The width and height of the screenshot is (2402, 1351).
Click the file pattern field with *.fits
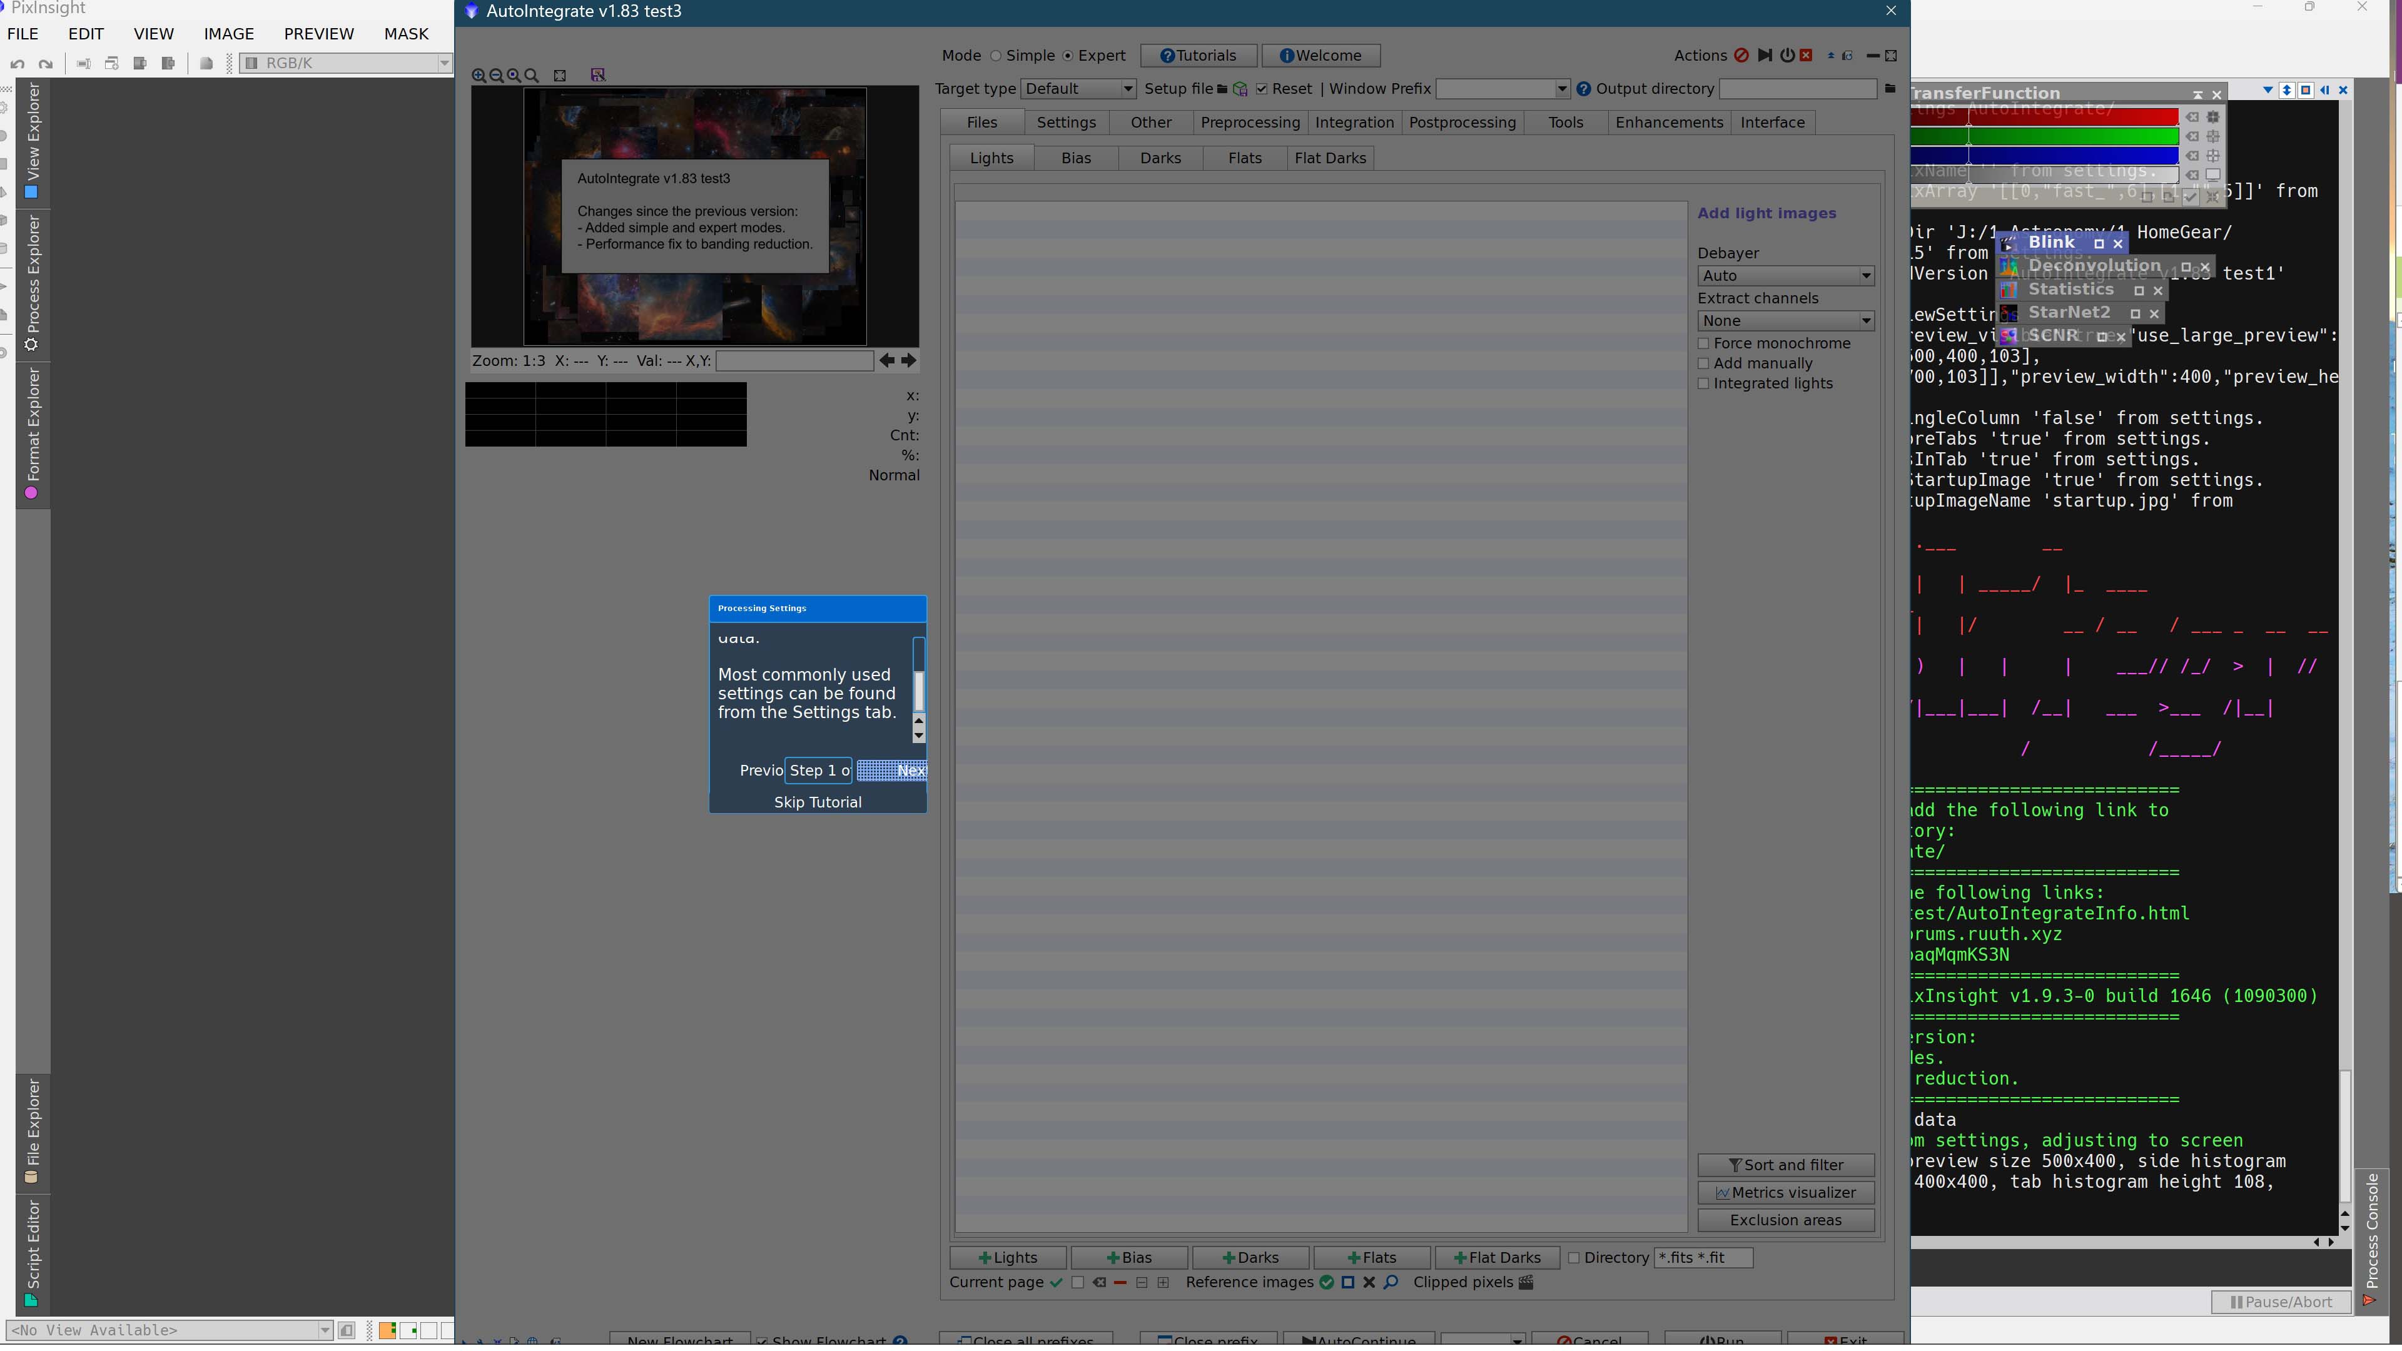pos(1703,1258)
